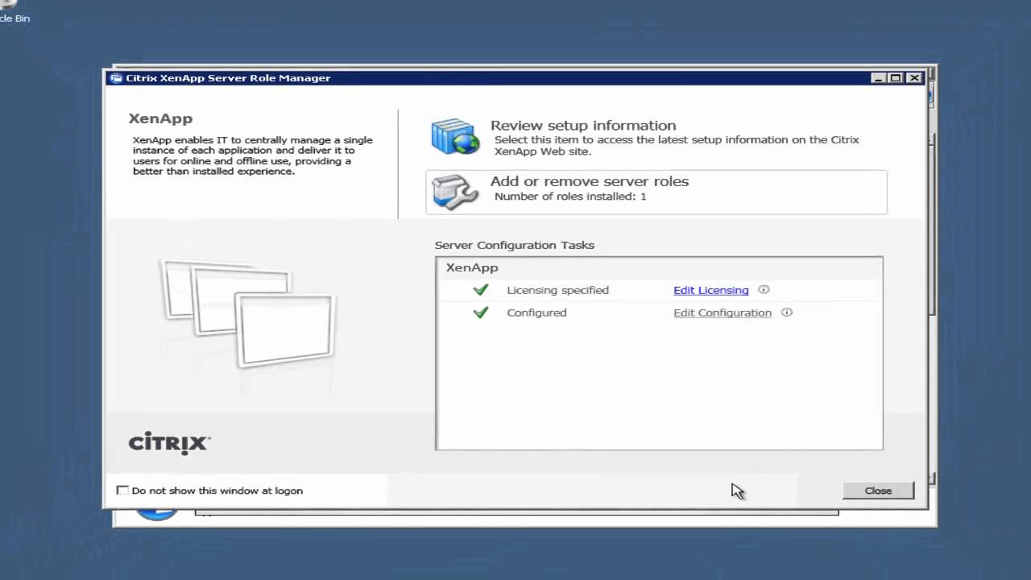Click the Citrix logo
Screen dimensions: 1031x580
pos(169,443)
